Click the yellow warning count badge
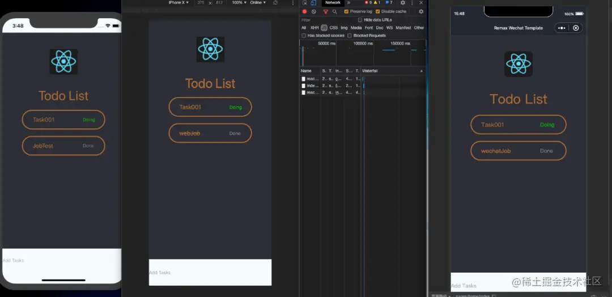This screenshot has width=612, height=297. (x=377, y=3)
